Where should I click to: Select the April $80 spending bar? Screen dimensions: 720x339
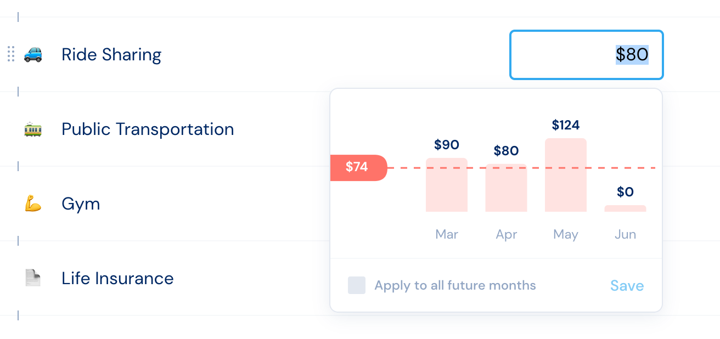pyautogui.click(x=506, y=188)
